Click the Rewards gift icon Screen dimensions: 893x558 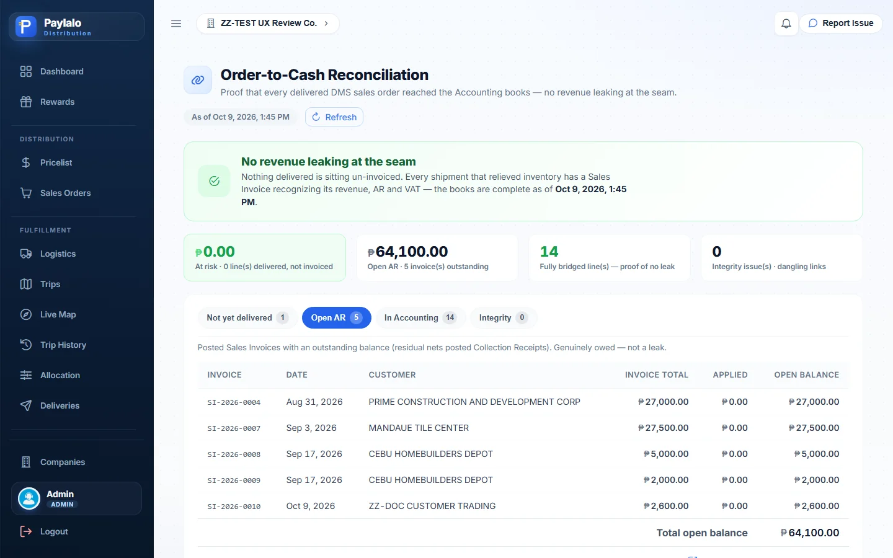(x=26, y=102)
